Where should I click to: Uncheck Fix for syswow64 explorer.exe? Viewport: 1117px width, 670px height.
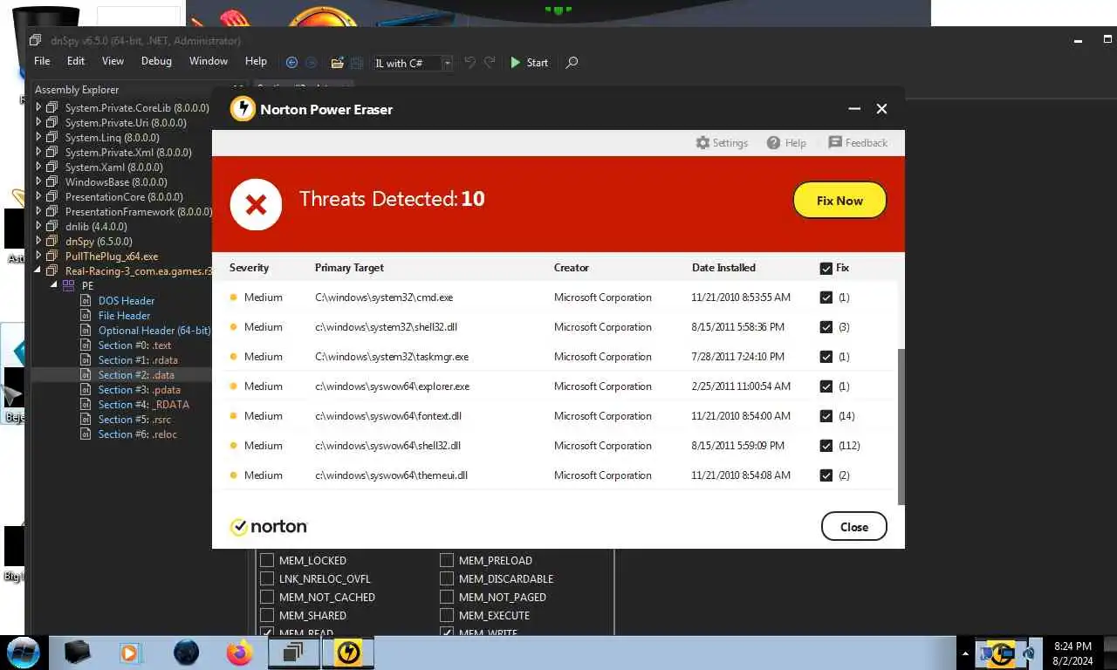tap(826, 386)
